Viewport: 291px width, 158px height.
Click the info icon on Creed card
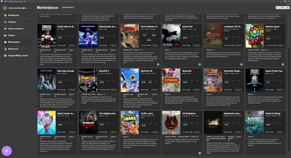point(64,45)
